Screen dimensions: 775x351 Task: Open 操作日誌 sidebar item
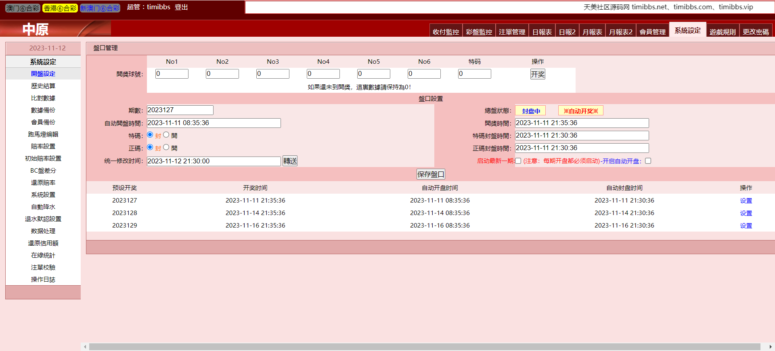(43, 280)
